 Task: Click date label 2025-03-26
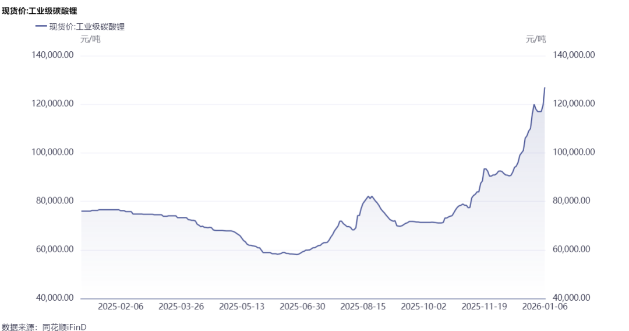181,307
